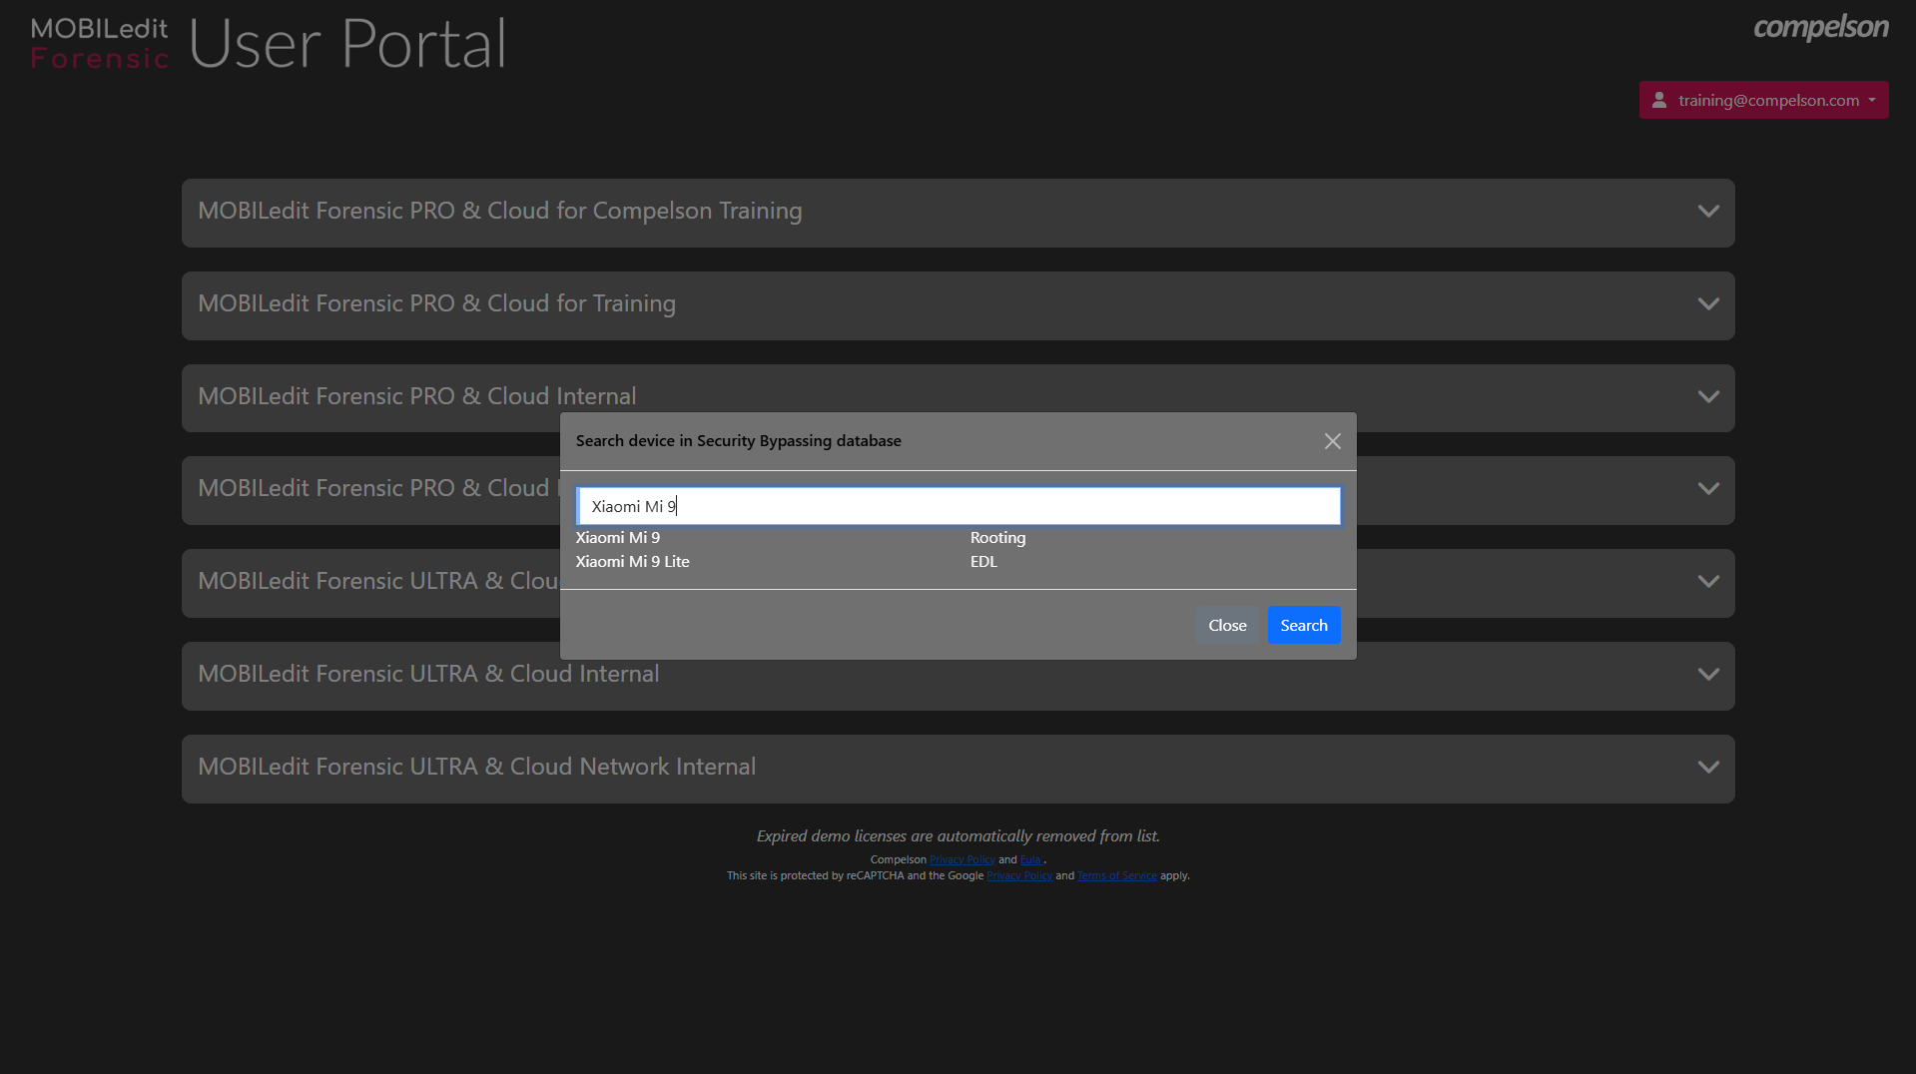Click the compelson brand logo
This screenshot has height=1074, width=1916.
1820,28
